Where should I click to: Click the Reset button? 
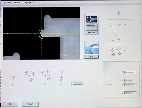click(x=30, y=104)
